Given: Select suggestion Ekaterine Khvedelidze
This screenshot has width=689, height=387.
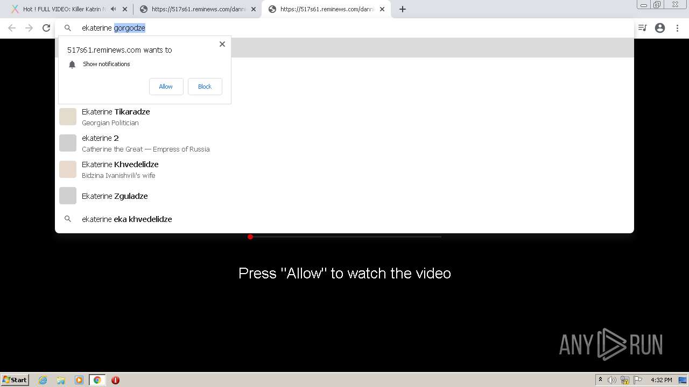Looking at the screenshot, I should (344, 169).
